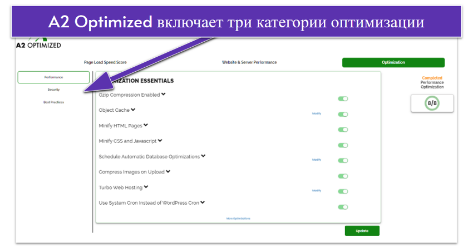Viewport: 473px width, 248px height.
Task: Select Security in the sidebar
Action: pos(53,90)
